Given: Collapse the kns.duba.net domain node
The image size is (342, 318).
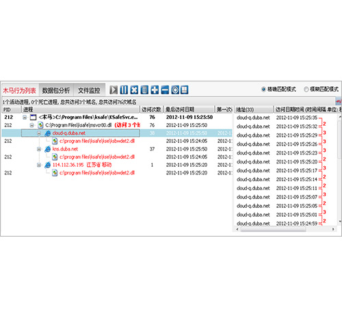Looking at the screenshot, I should coord(39,149).
